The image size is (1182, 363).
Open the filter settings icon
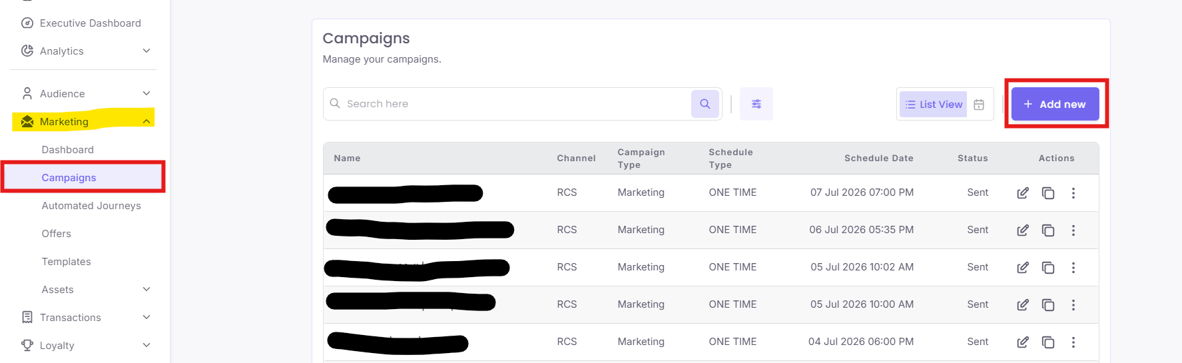click(756, 104)
